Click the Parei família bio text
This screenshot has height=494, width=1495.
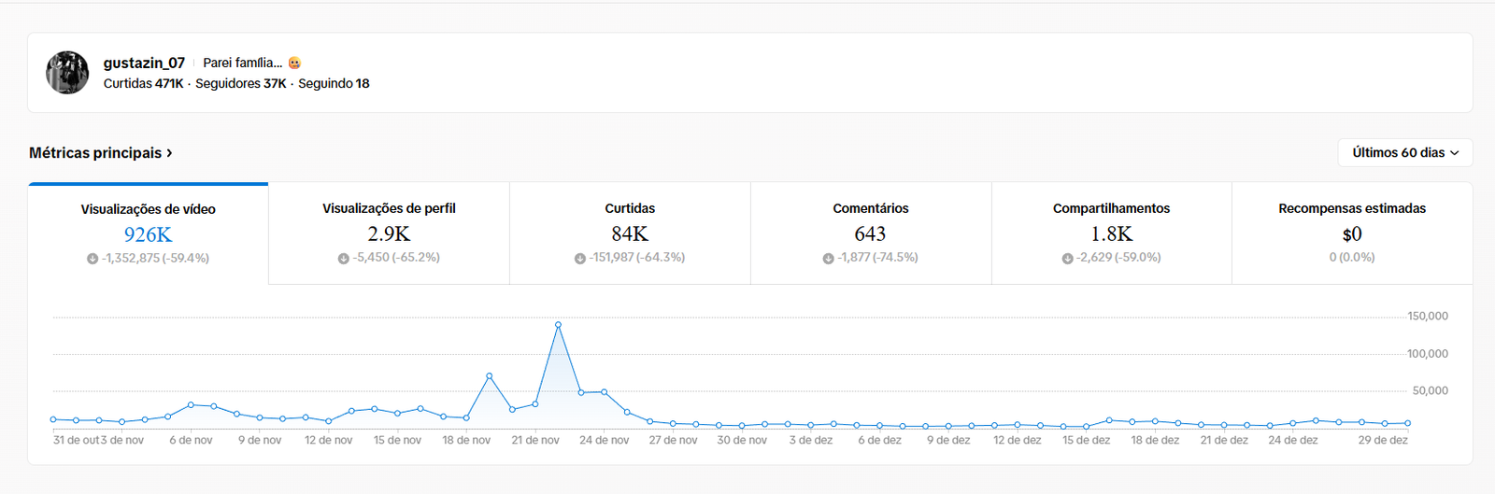click(242, 63)
